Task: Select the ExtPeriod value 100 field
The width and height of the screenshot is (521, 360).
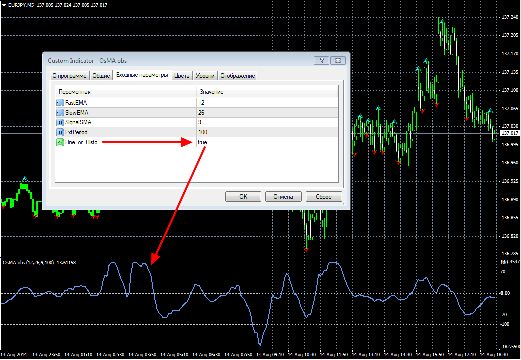Action: click(x=267, y=132)
